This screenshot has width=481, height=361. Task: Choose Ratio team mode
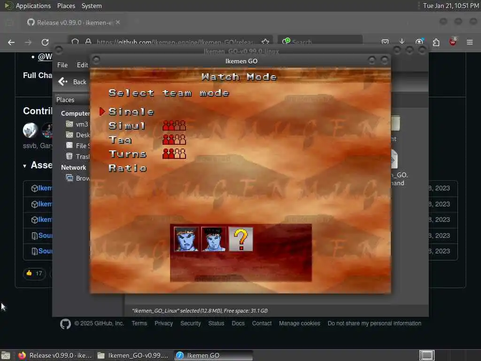pyautogui.click(x=127, y=168)
